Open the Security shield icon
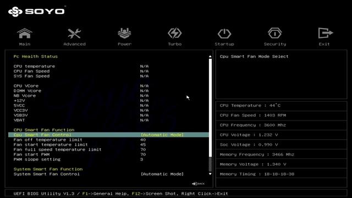The height and width of the screenshot is (198, 352). pyautogui.click(x=275, y=33)
